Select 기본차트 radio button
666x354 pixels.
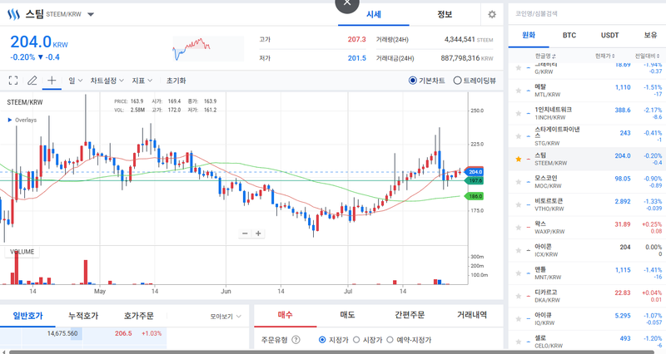pyautogui.click(x=412, y=81)
